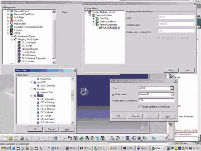This screenshot has width=201, height=151.
Task: Click the New document icon in CATIA toolbar
Action: pos(5,138)
